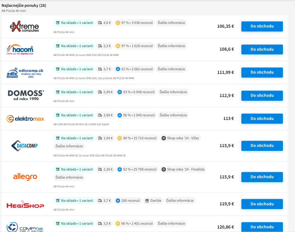Open Na sklade variant tag for Hacom
Image resolution: width=295 pixels, height=232 pixels.
click(x=74, y=46)
